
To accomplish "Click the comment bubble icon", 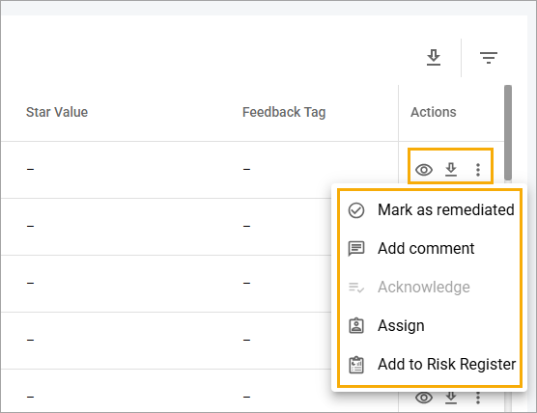I will 356,249.
